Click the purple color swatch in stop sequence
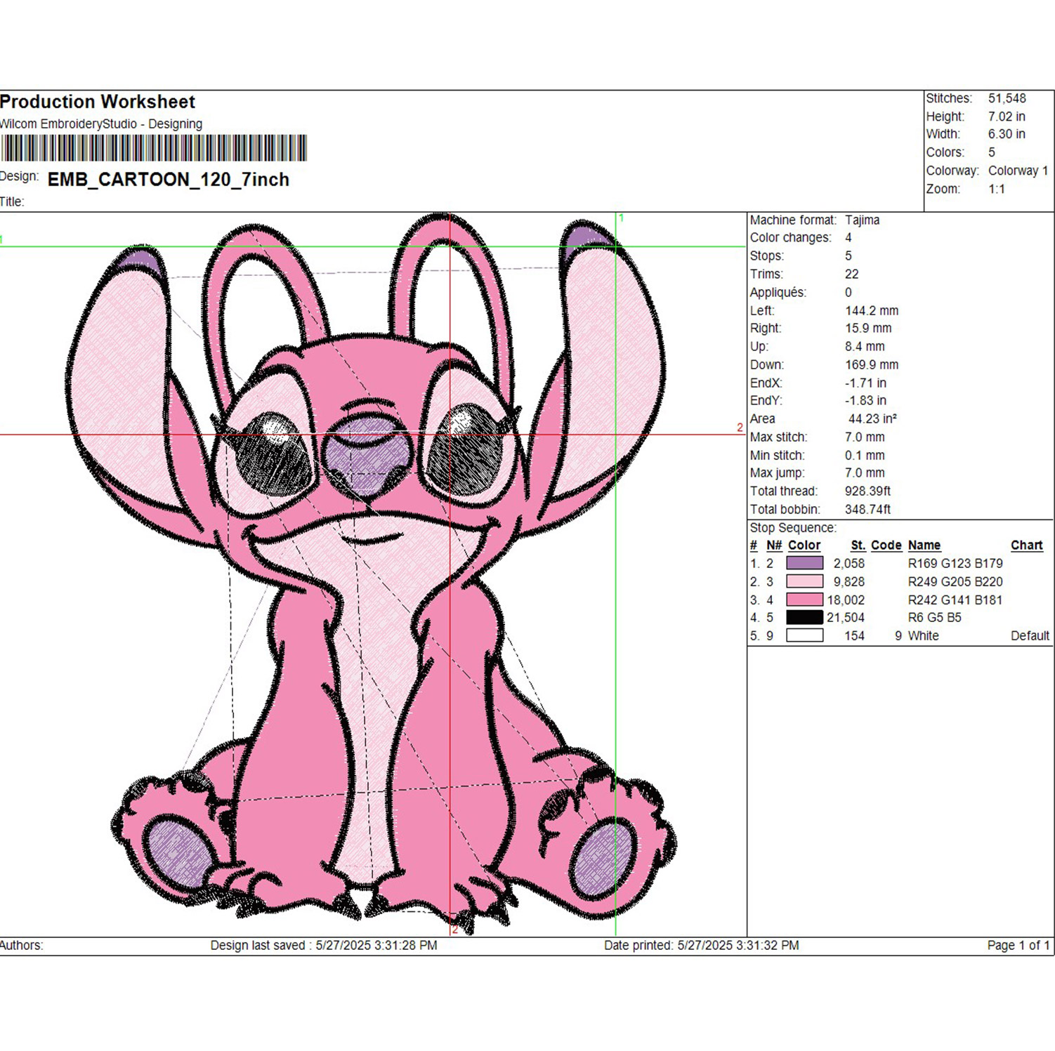 point(804,562)
